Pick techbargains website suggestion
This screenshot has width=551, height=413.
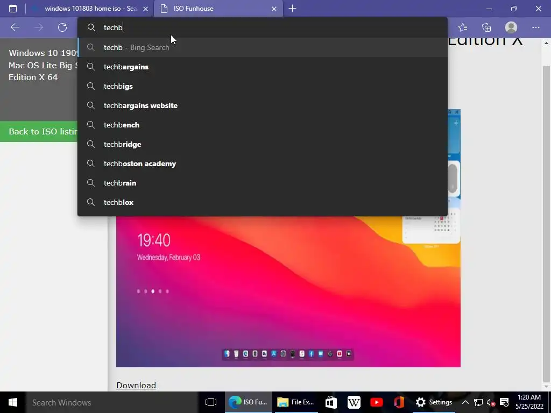(x=263, y=105)
